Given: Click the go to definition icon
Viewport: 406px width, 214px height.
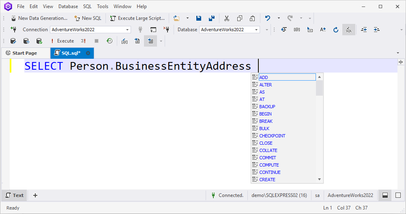Looking at the screenshot, I should click(x=310, y=30).
